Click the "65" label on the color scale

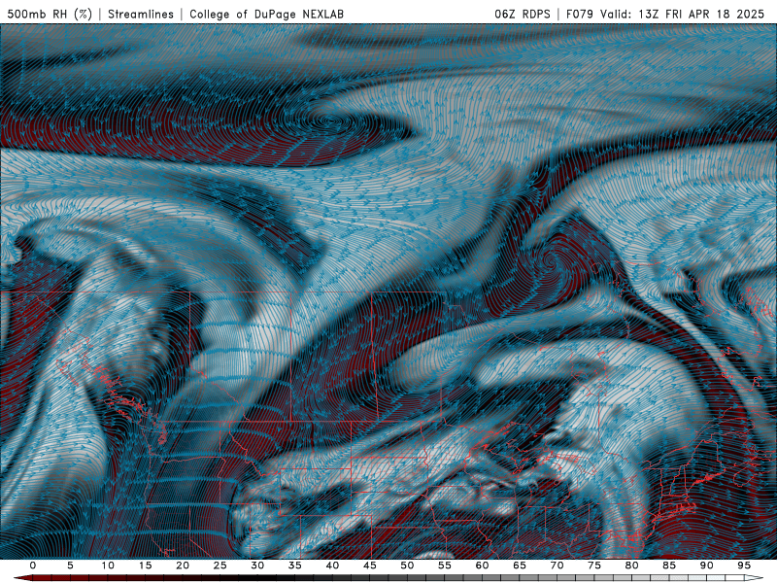point(520,566)
